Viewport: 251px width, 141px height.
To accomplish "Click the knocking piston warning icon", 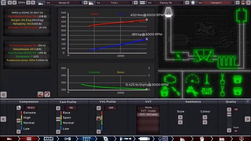I will tap(165, 91).
